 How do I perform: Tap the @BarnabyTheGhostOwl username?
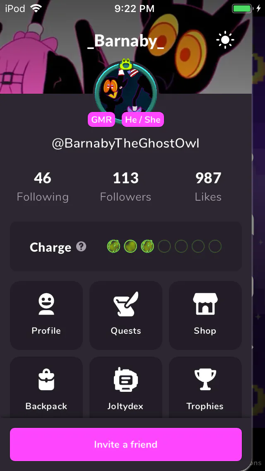point(126,143)
